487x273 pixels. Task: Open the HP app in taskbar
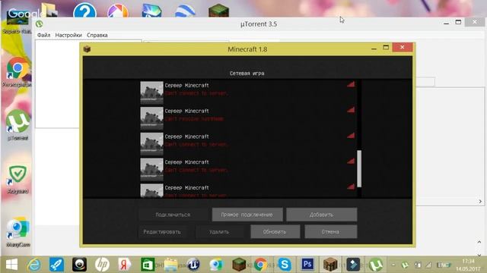102,265
